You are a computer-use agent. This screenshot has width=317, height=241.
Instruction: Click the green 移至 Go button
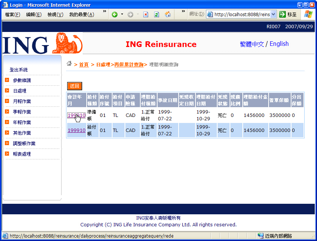tap(288, 14)
